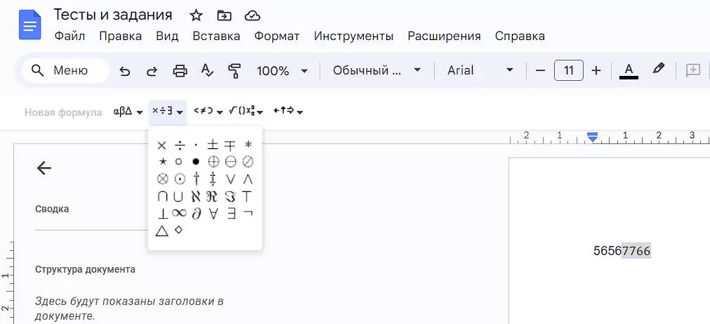Insert the division sign ÷
Screen dimensions: 710x324
coord(180,145)
